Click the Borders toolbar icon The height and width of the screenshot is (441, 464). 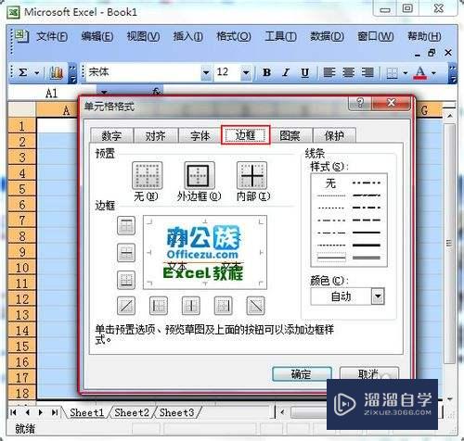(x=393, y=73)
